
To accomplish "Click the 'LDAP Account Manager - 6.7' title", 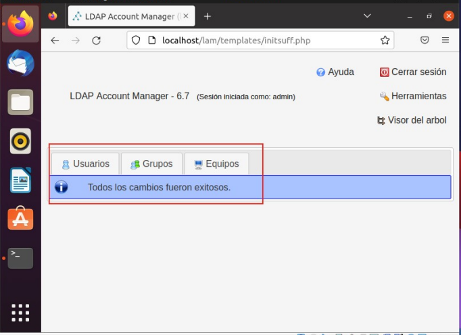I will (129, 96).
